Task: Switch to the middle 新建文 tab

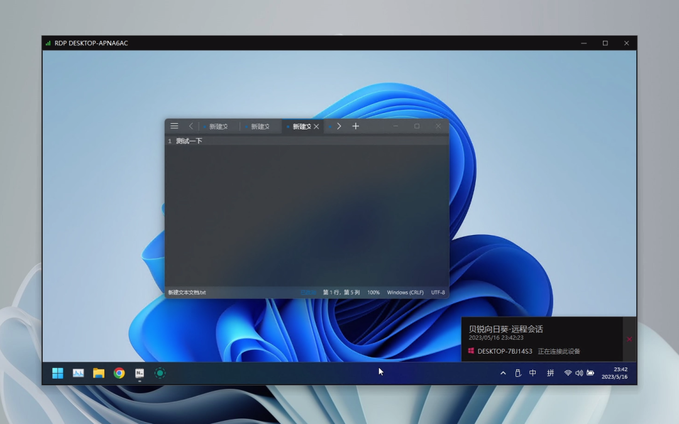Action: [x=260, y=126]
